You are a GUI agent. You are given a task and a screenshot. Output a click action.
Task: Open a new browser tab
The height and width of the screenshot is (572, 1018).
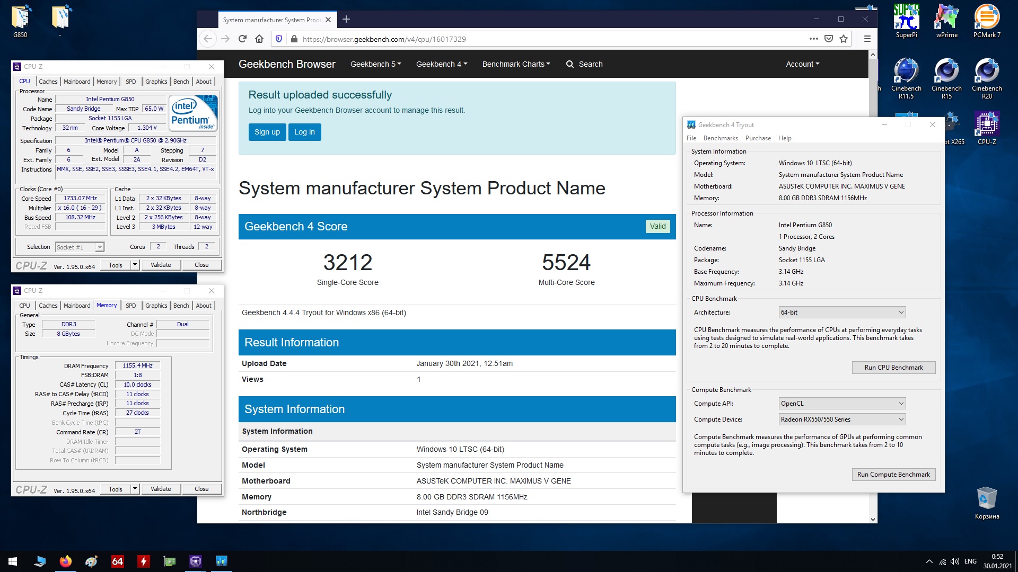(x=346, y=19)
